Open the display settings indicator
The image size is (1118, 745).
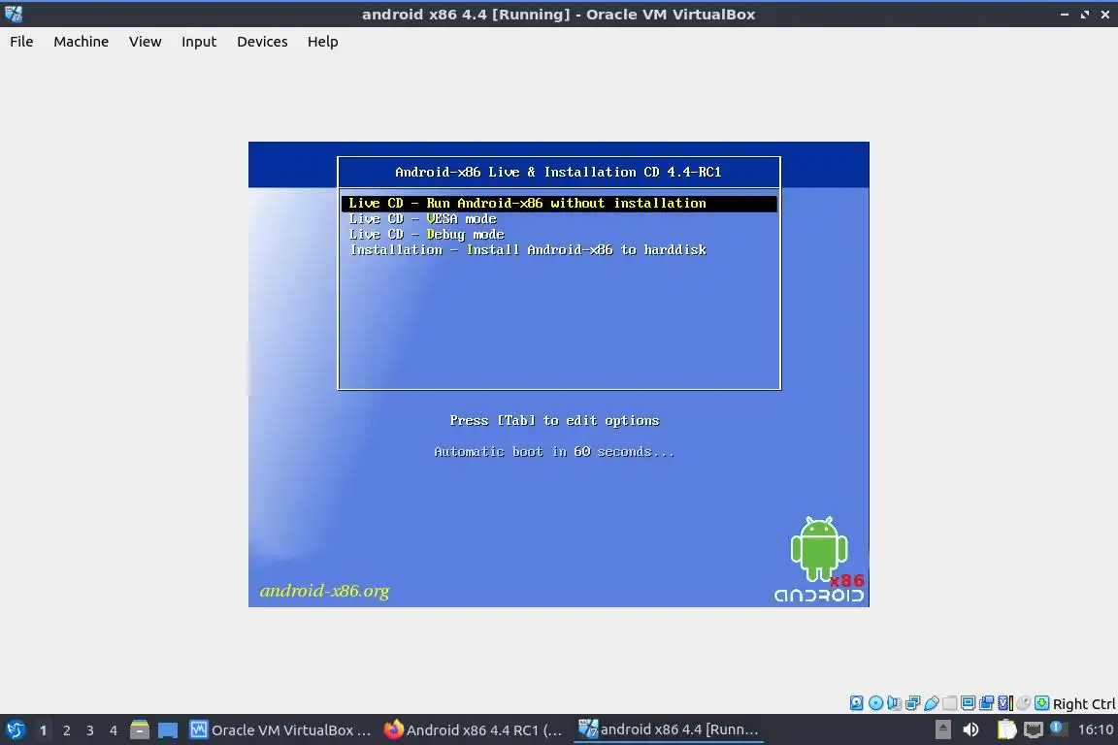[969, 703]
